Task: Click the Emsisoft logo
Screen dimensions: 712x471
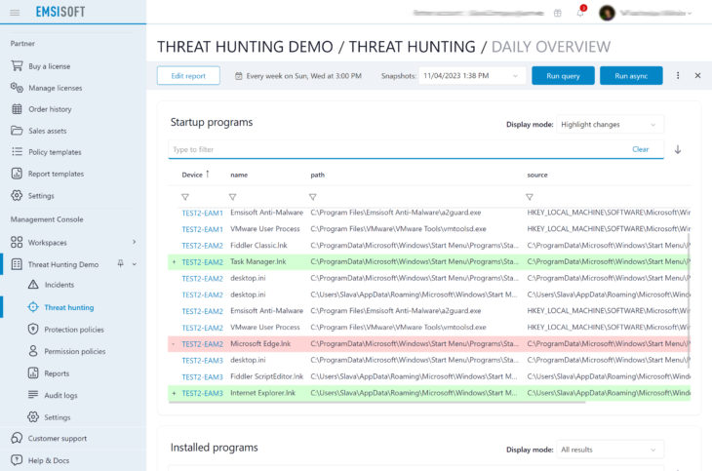Action: 60,12
